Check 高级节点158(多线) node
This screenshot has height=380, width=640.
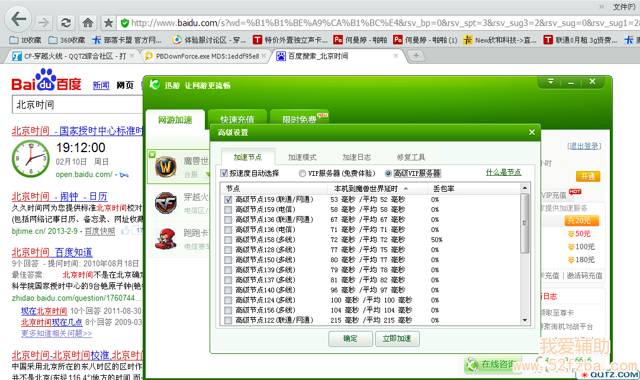(228, 240)
